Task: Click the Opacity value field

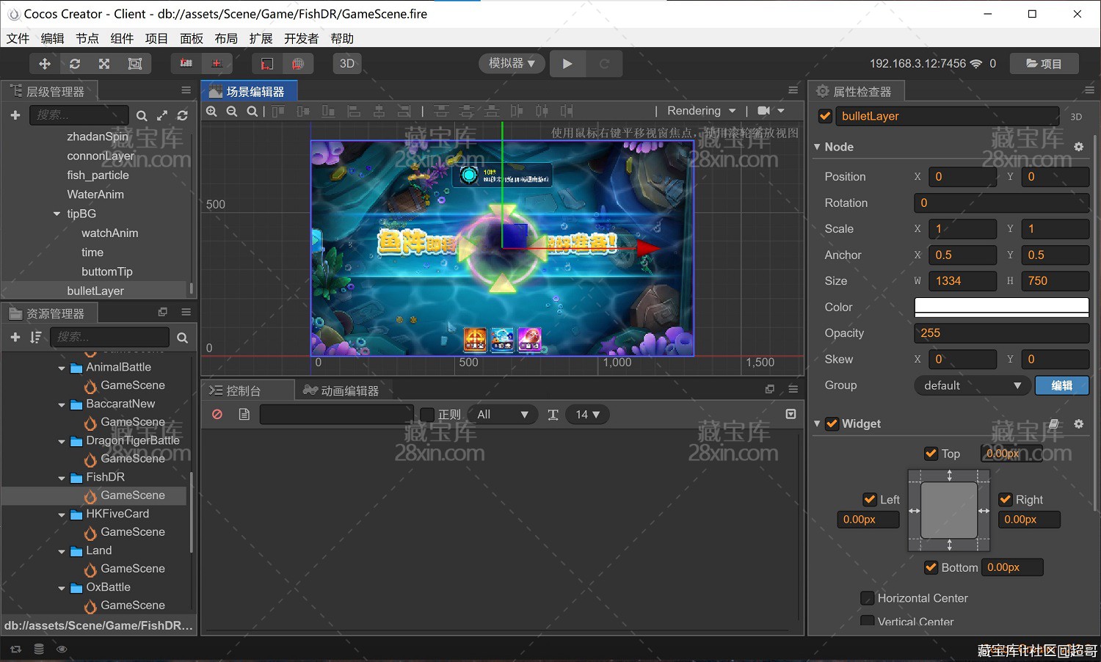Action: pos(1001,333)
